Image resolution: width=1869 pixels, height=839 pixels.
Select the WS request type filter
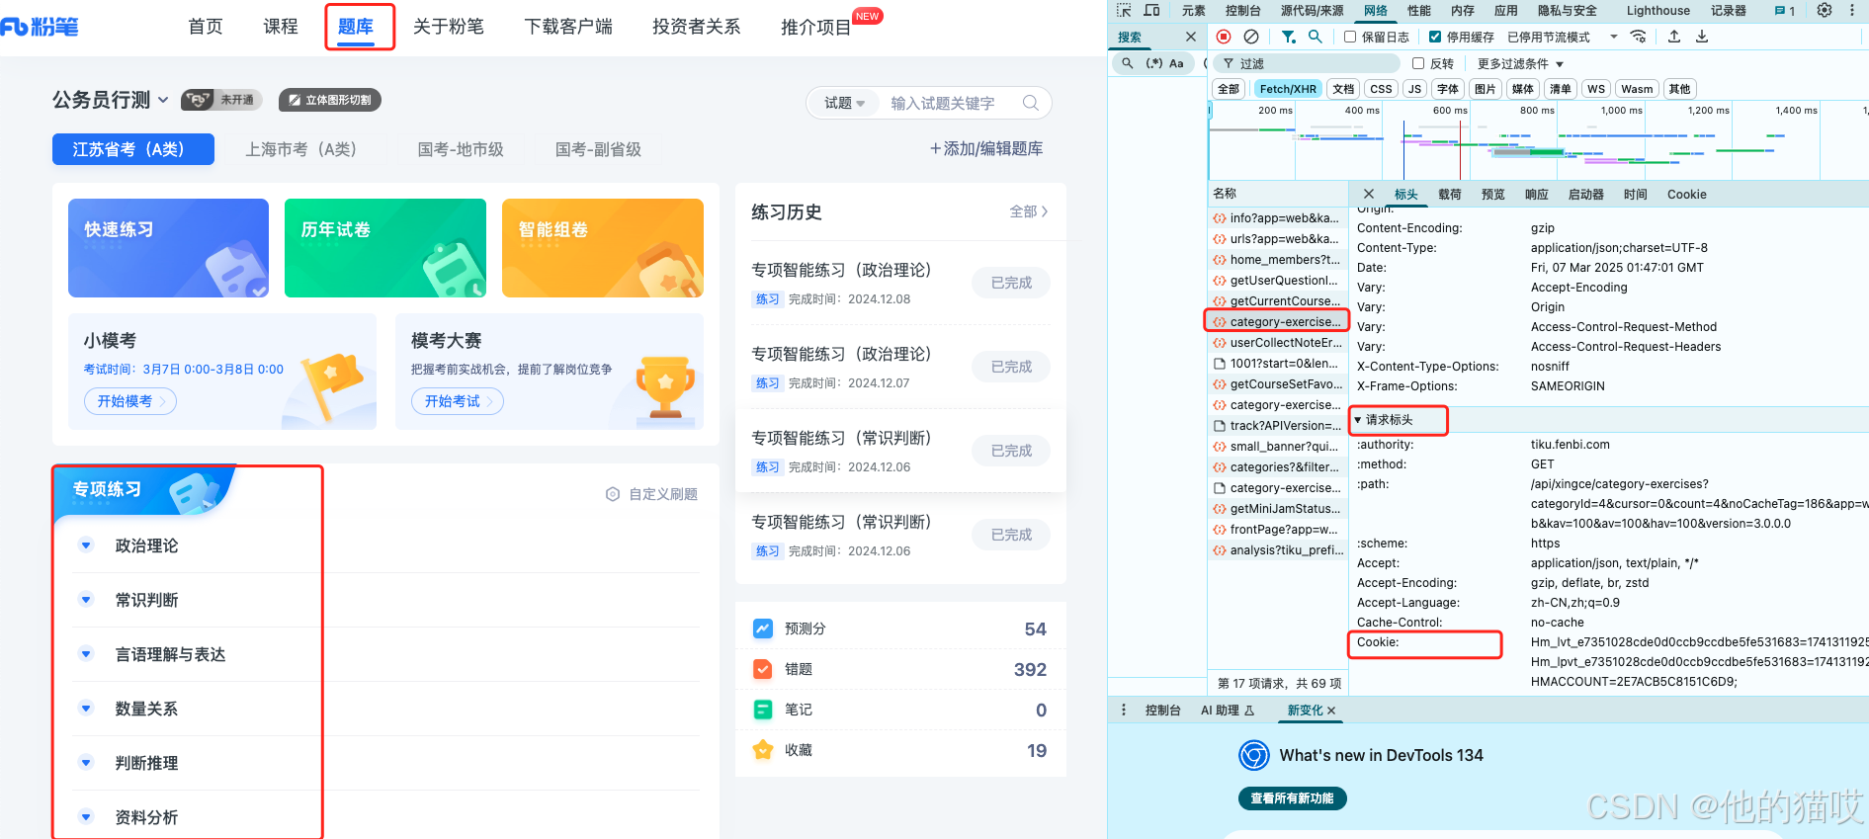[1596, 89]
